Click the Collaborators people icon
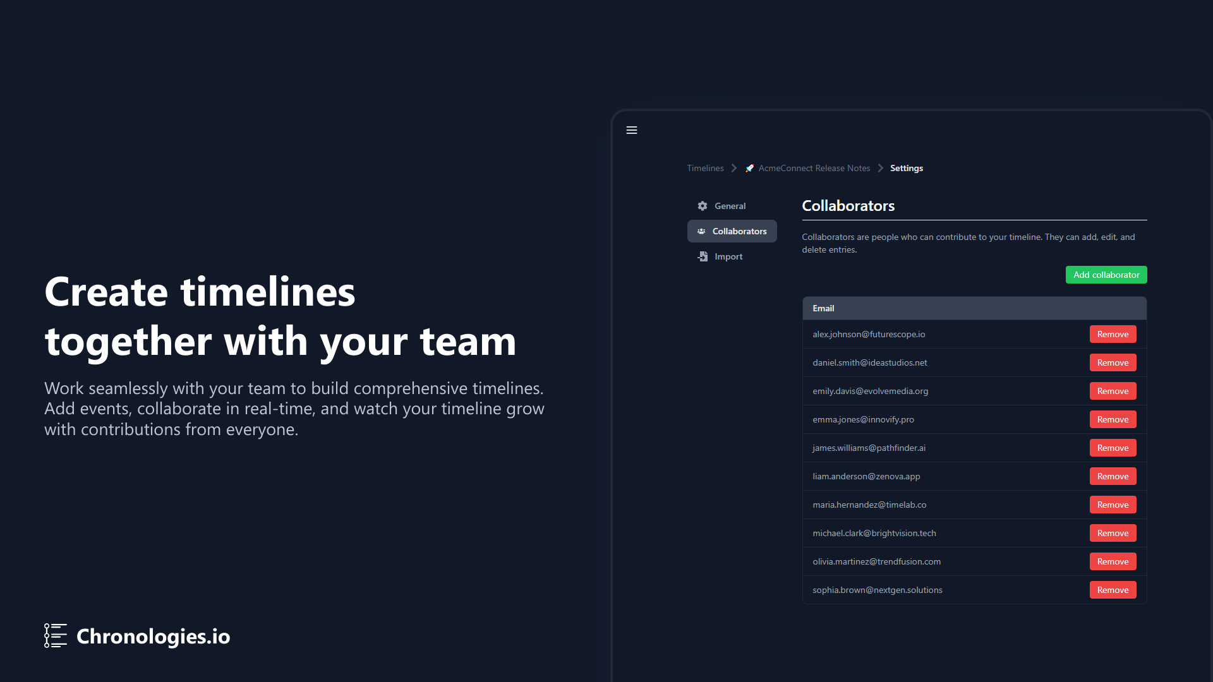This screenshot has width=1213, height=682. click(x=701, y=231)
